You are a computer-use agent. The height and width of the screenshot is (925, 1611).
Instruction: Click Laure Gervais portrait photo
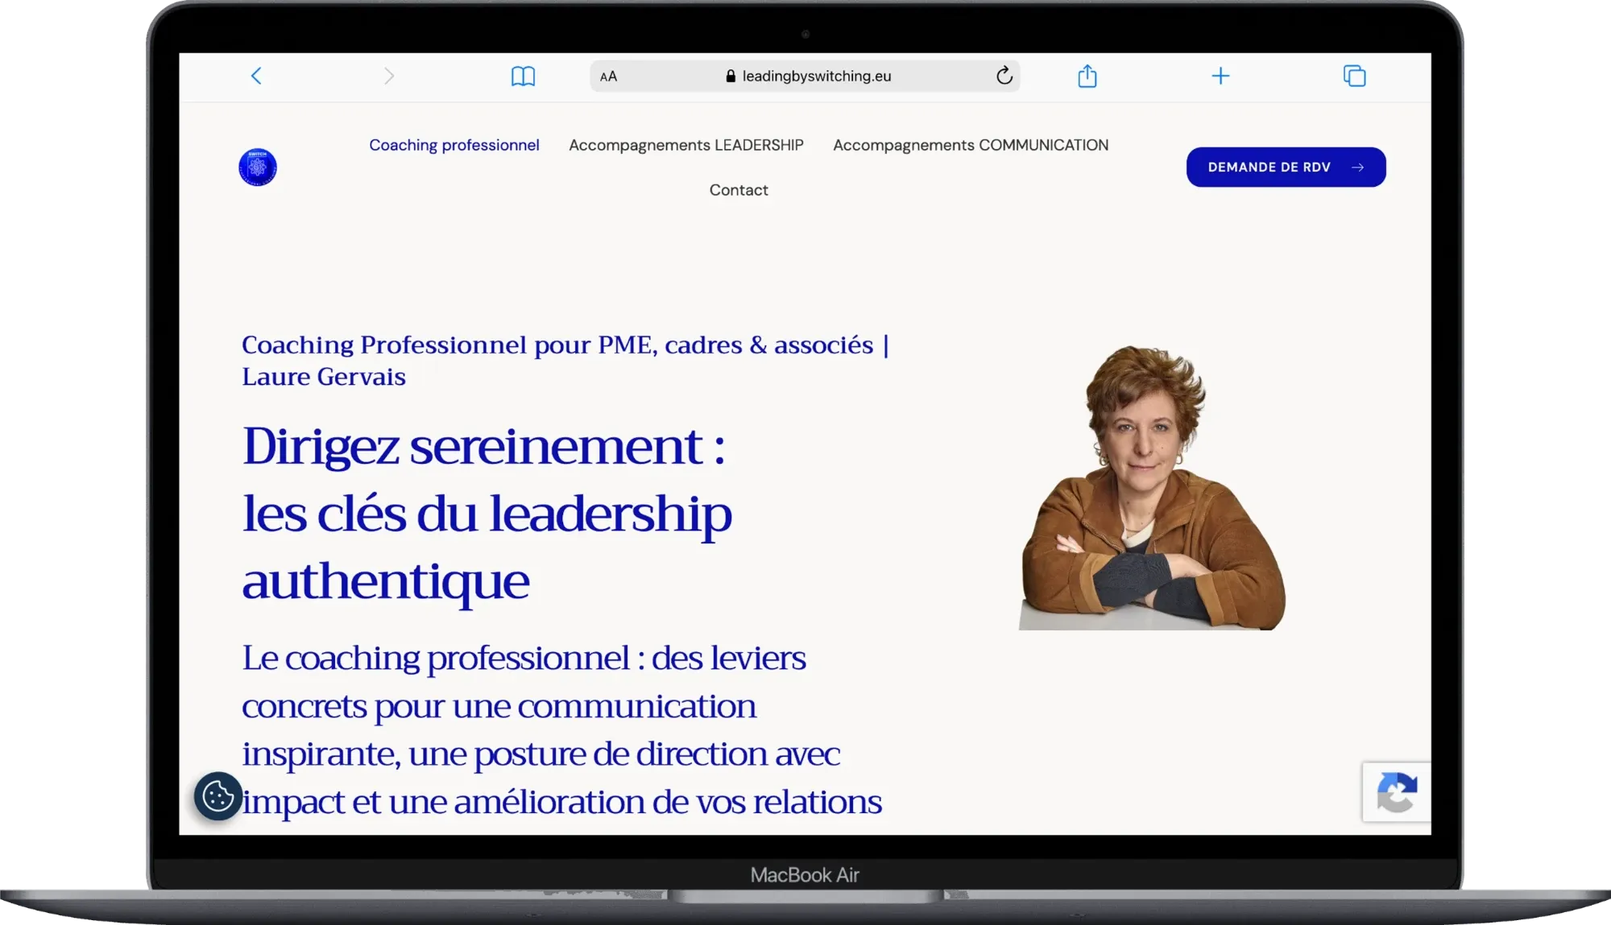[x=1152, y=487]
